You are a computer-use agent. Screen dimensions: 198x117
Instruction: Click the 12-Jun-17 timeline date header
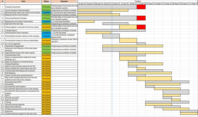point(82,4)
